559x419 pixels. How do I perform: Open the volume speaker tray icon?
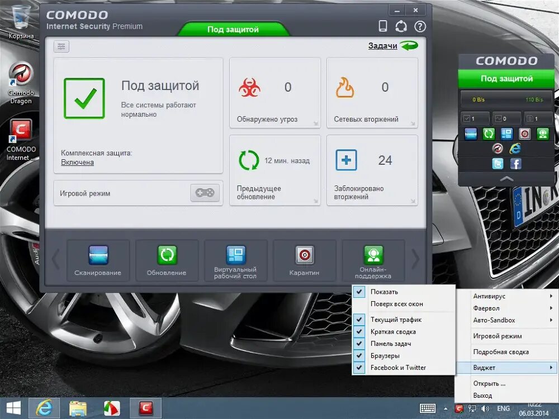point(485,409)
